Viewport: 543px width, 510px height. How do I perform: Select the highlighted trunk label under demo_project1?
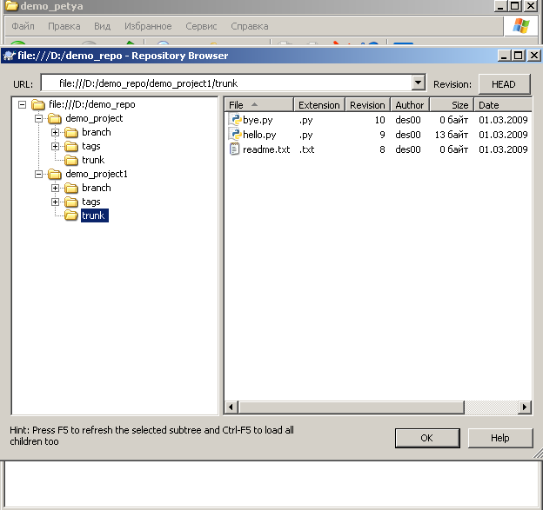95,215
